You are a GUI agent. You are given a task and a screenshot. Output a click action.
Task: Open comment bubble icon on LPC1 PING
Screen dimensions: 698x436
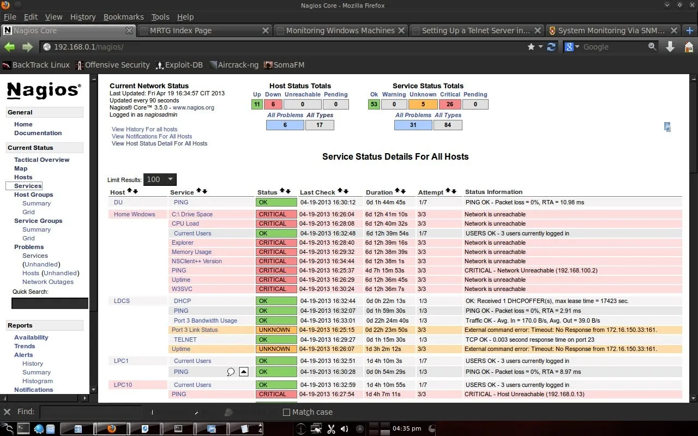pyautogui.click(x=231, y=372)
